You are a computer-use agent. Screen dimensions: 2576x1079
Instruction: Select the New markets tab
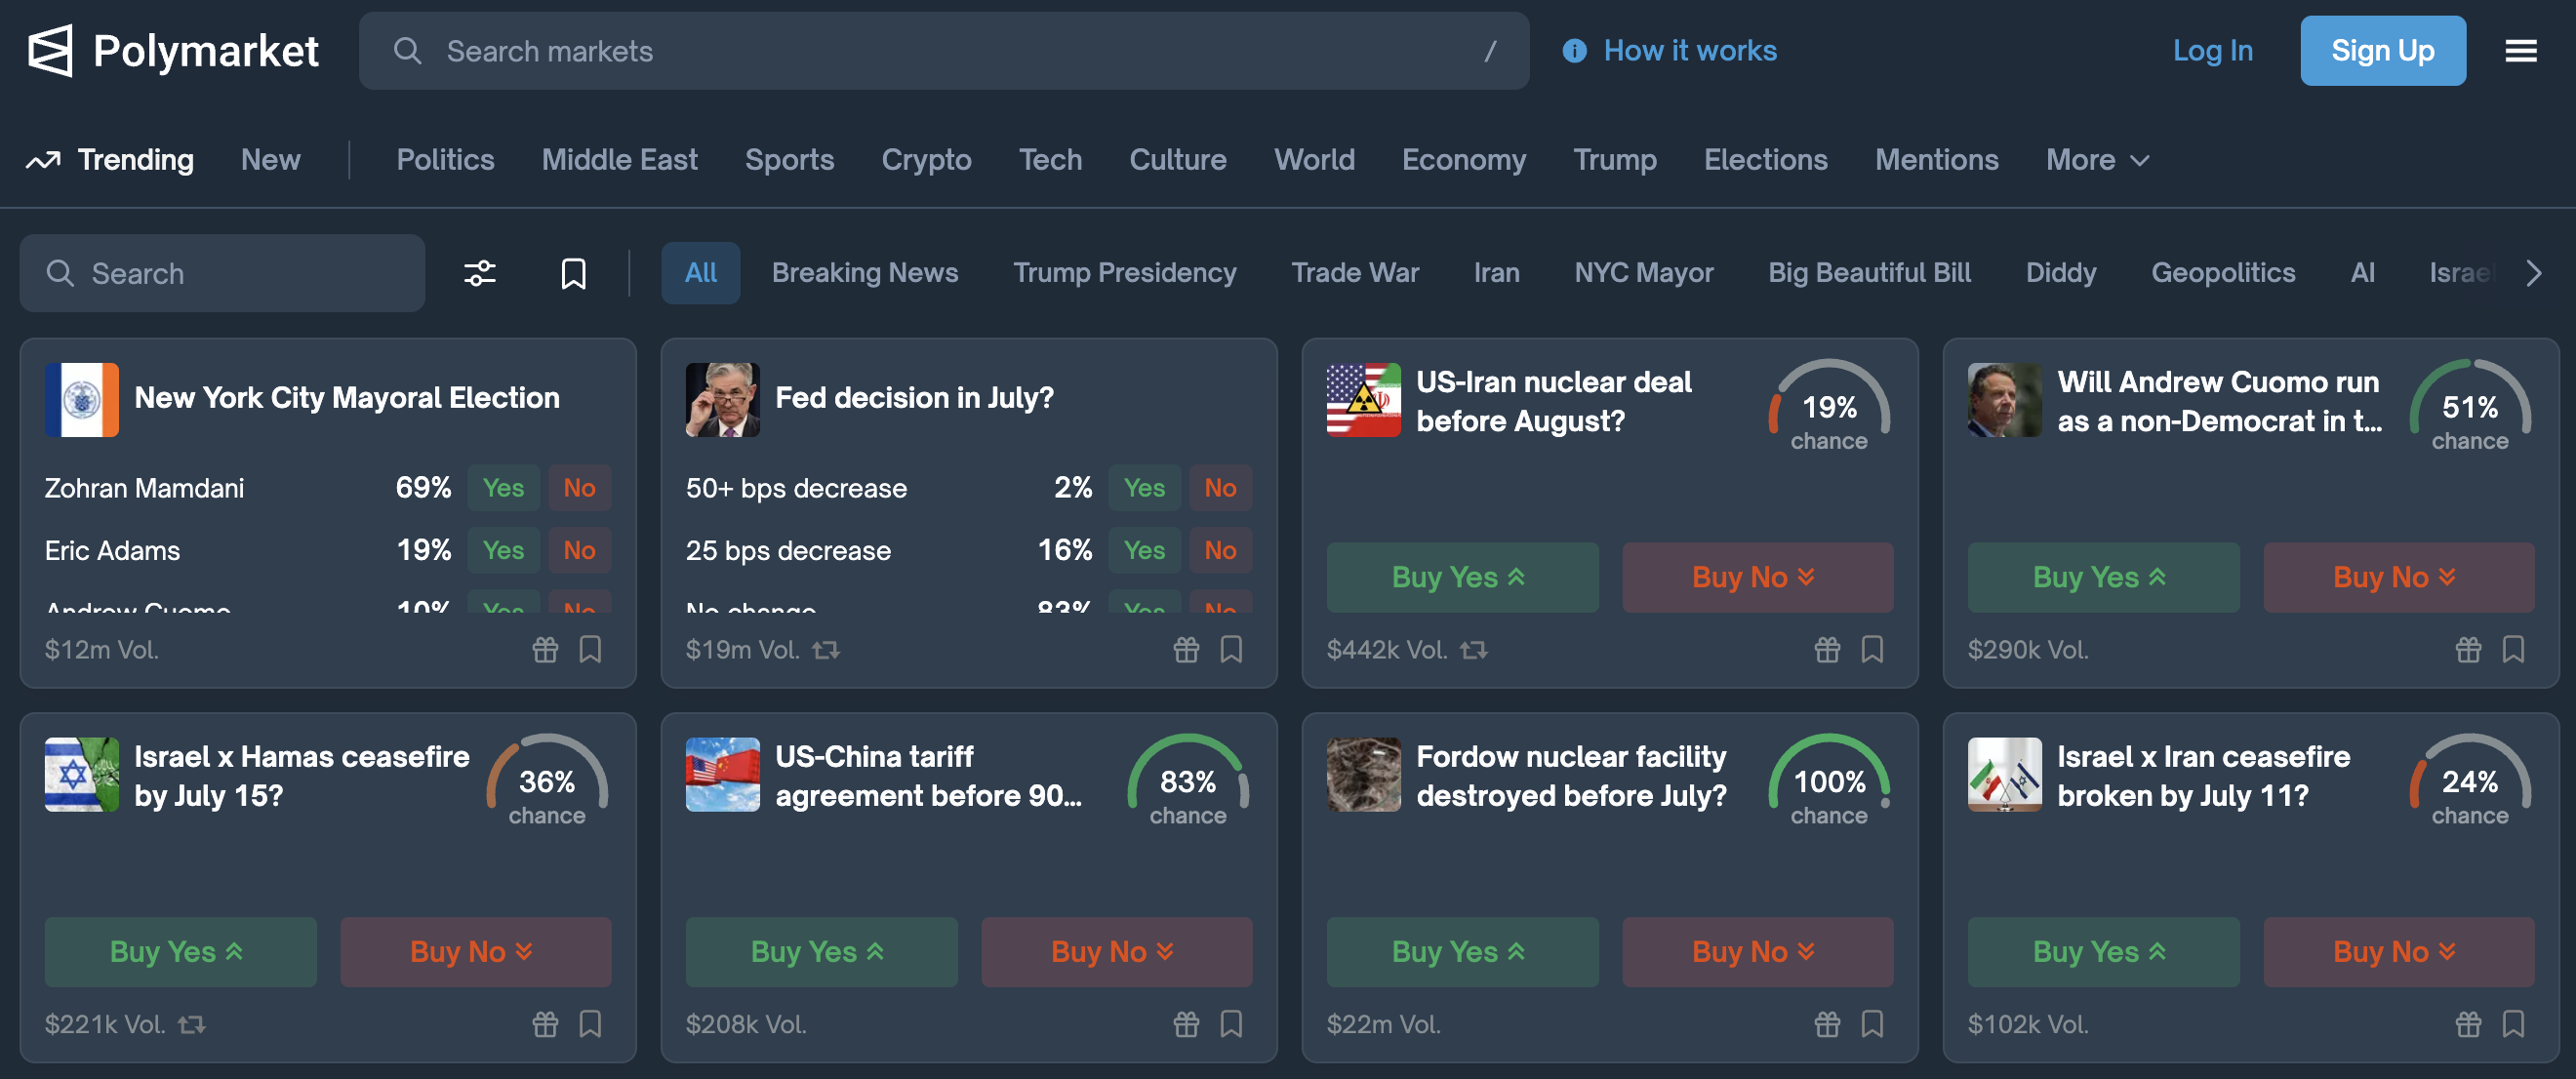[x=270, y=160]
